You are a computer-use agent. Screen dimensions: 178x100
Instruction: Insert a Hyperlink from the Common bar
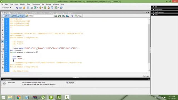17,8
